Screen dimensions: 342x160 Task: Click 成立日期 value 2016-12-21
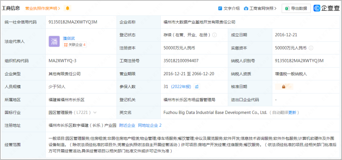286,35
